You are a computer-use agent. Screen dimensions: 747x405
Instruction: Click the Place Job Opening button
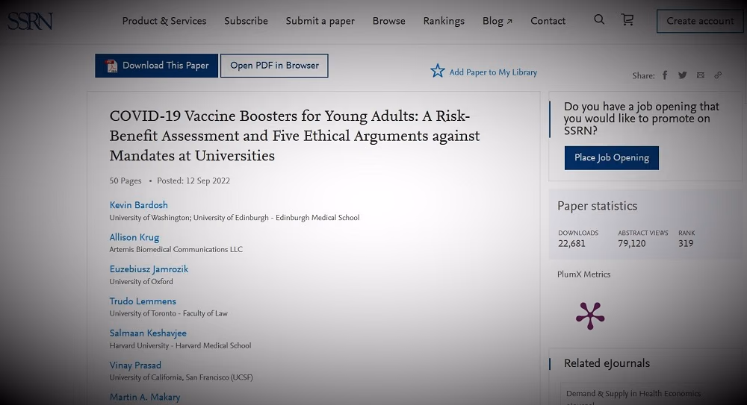point(612,158)
